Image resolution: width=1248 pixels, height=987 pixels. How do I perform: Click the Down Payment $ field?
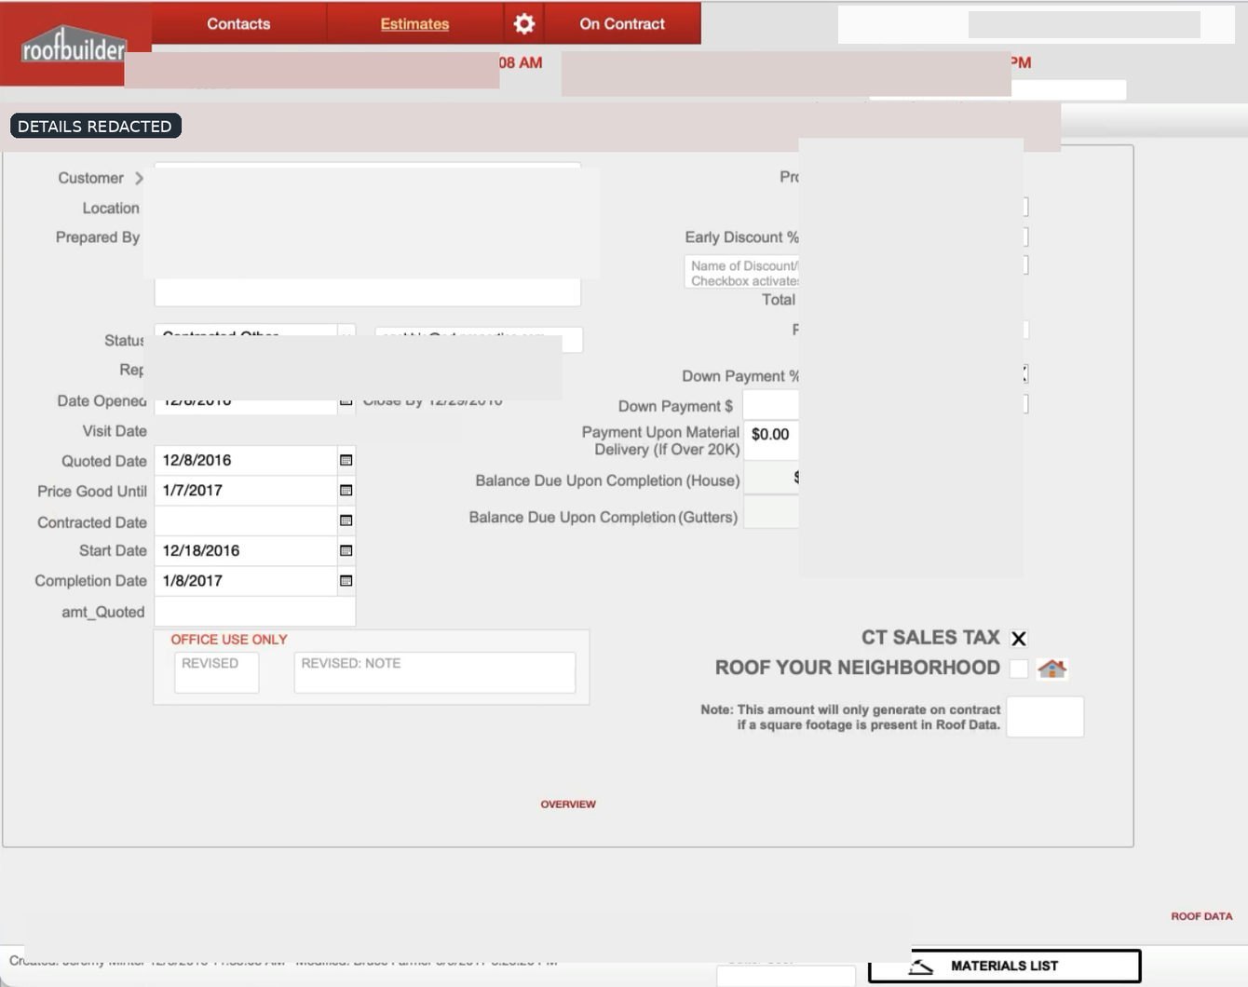771,405
